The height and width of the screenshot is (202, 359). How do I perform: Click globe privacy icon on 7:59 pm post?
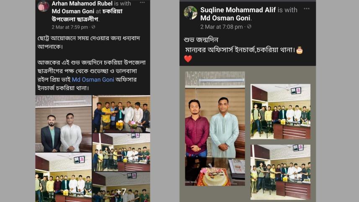pyautogui.click(x=93, y=27)
